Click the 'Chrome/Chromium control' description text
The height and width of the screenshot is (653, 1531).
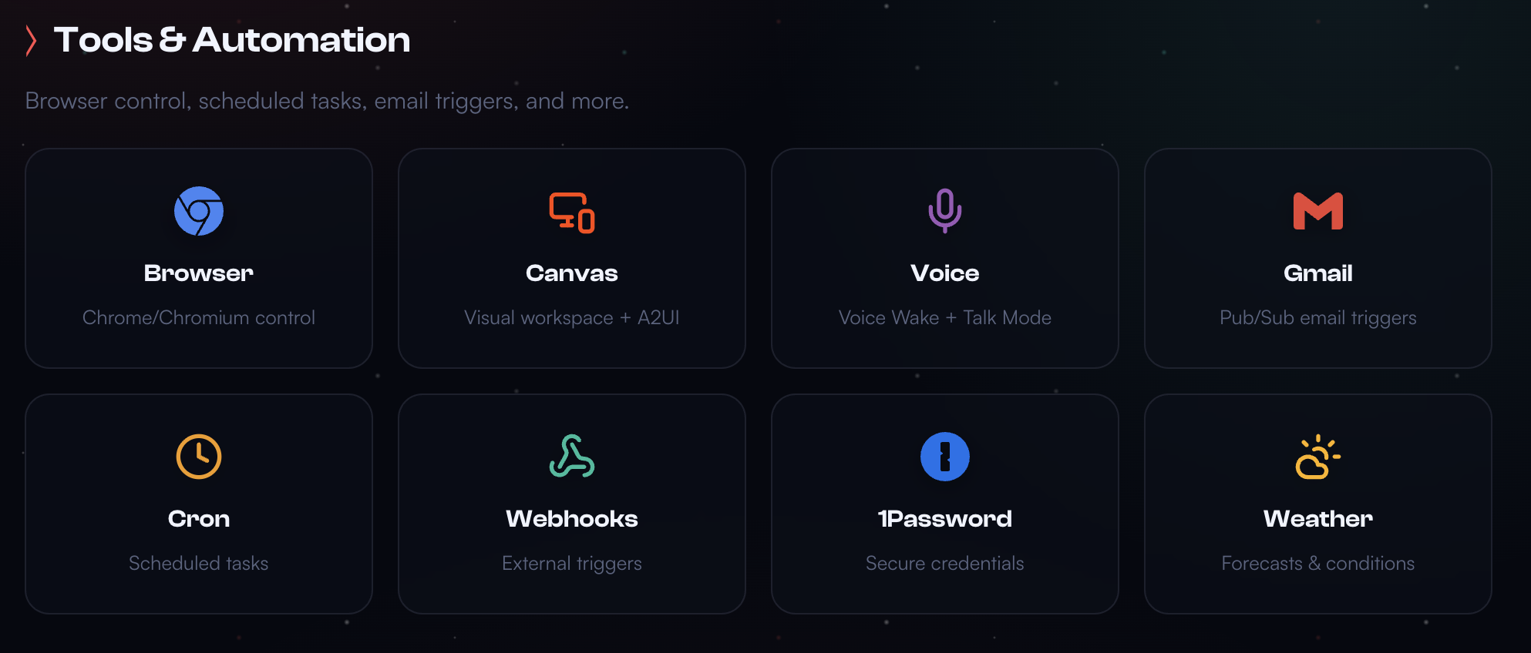[199, 317]
